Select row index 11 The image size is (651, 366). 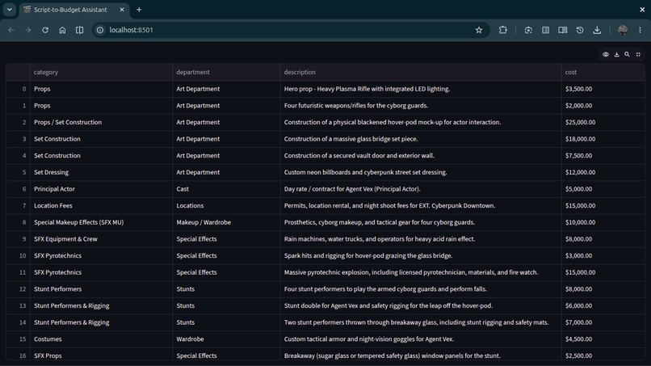tap(19, 272)
